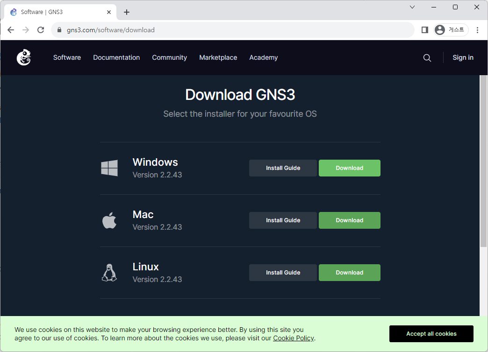Click 'Select the installer for your favourite OS'
This screenshot has width=488, height=352.
pyautogui.click(x=240, y=114)
